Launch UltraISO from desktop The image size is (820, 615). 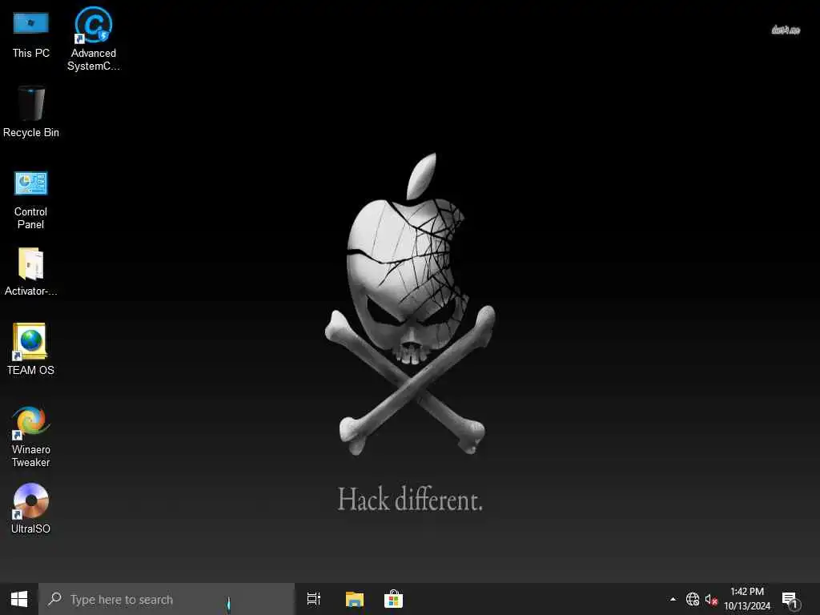tap(31, 508)
